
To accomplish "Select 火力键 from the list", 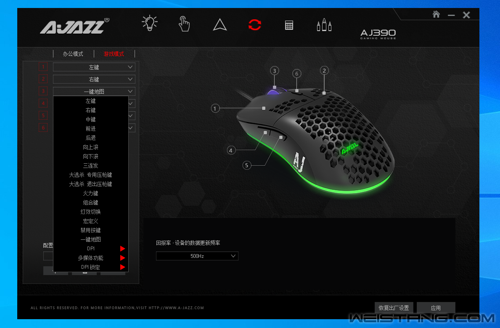I will pos(90,193).
